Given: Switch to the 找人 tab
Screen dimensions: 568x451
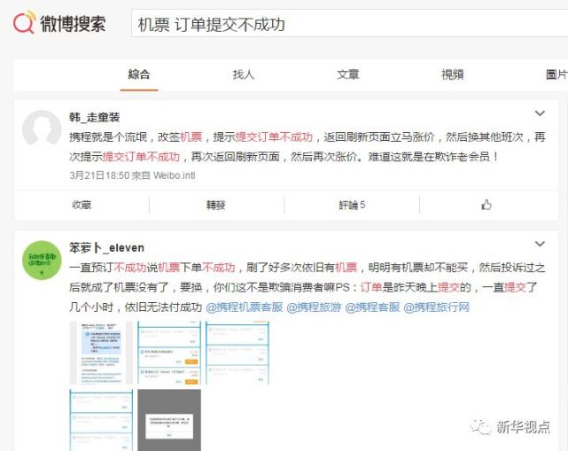Looking at the screenshot, I should pos(243,74).
